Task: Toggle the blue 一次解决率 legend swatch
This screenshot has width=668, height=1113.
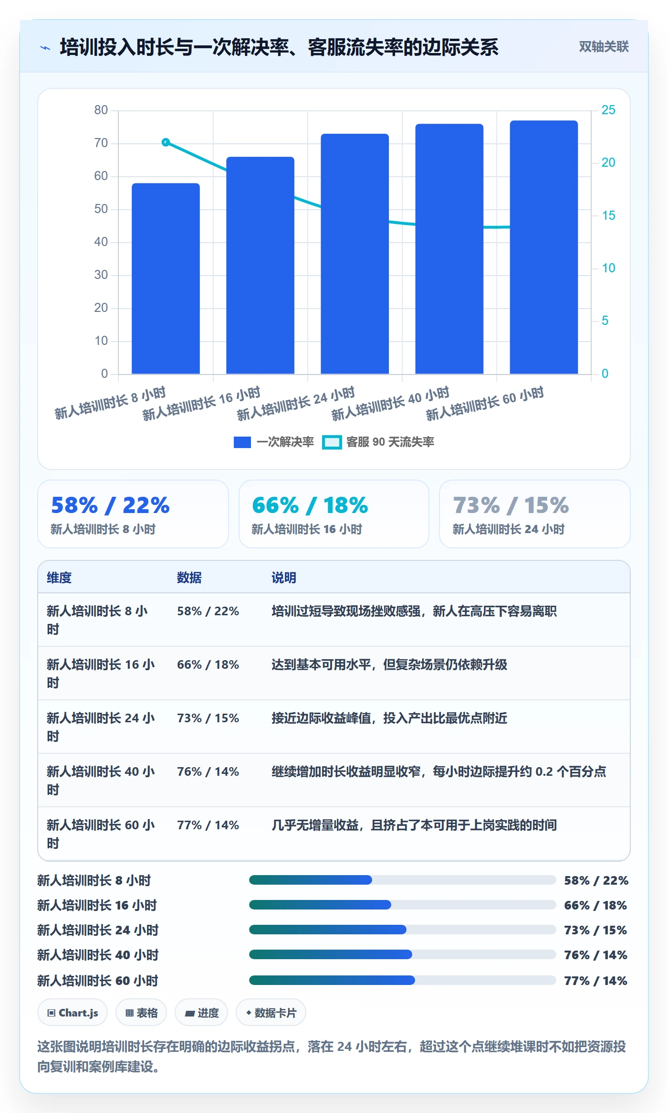Action: point(242,442)
